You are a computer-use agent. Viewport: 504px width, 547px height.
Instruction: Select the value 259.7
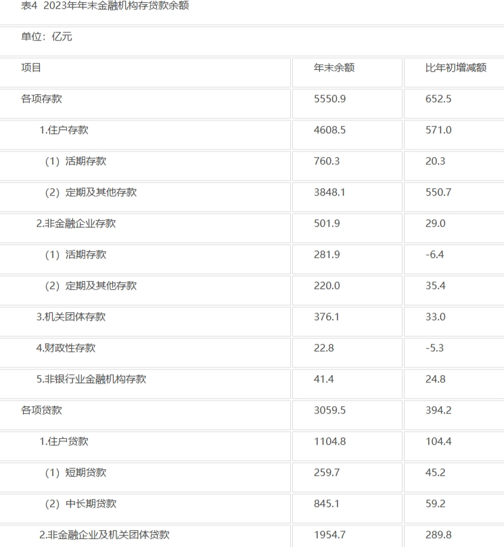(x=327, y=473)
